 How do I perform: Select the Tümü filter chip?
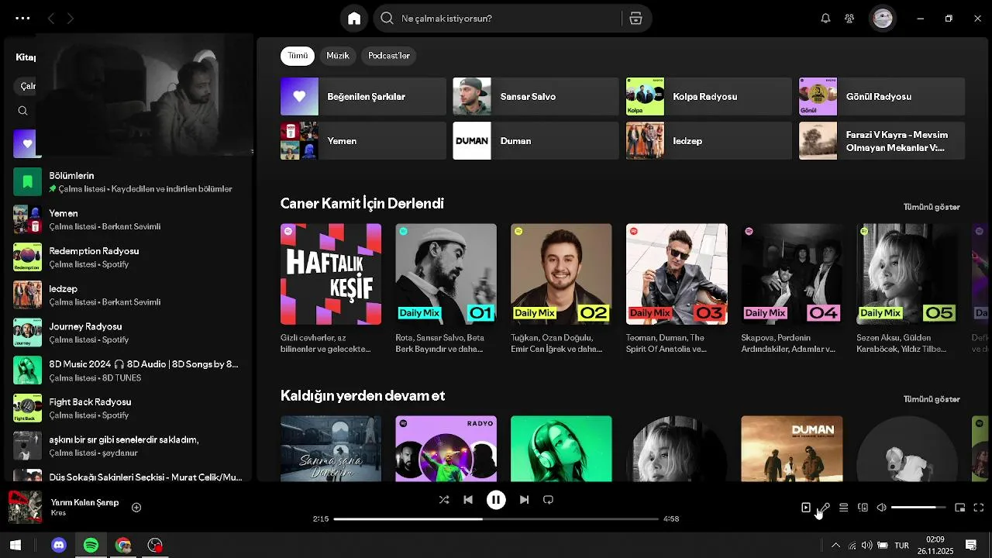click(298, 56)
